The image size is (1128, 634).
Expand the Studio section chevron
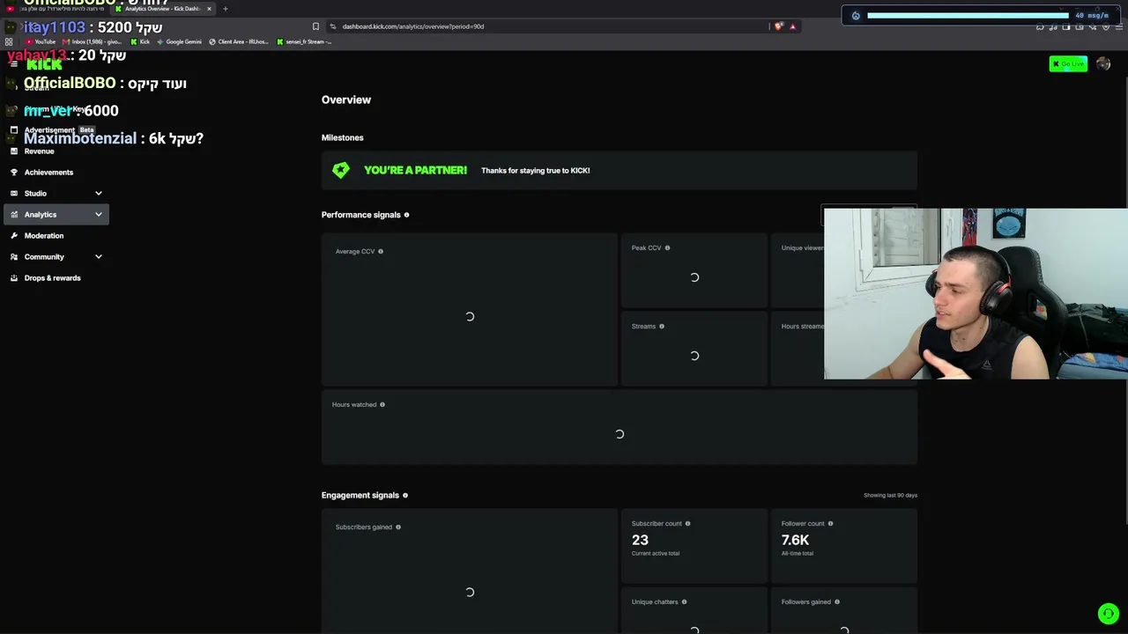99,194
